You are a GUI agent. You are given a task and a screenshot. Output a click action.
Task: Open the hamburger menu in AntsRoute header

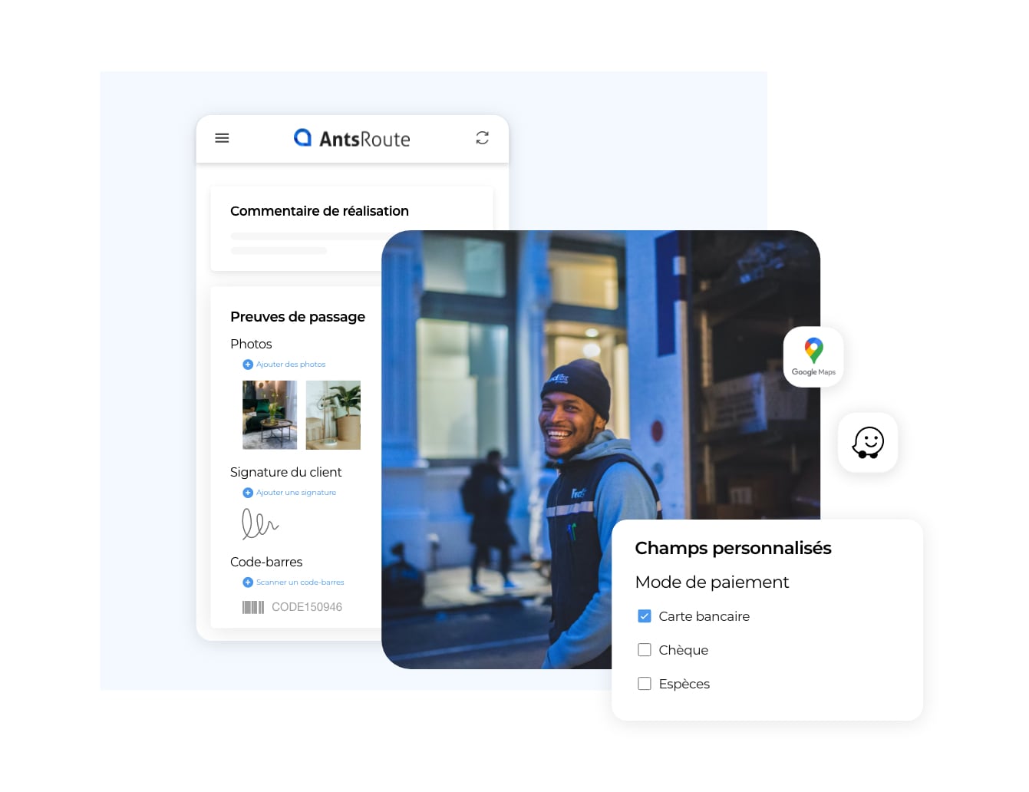click(x=222, y=138)
